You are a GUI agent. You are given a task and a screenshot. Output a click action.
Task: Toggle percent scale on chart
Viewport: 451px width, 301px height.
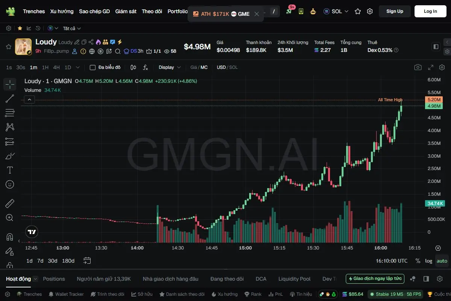coord(418,261)
